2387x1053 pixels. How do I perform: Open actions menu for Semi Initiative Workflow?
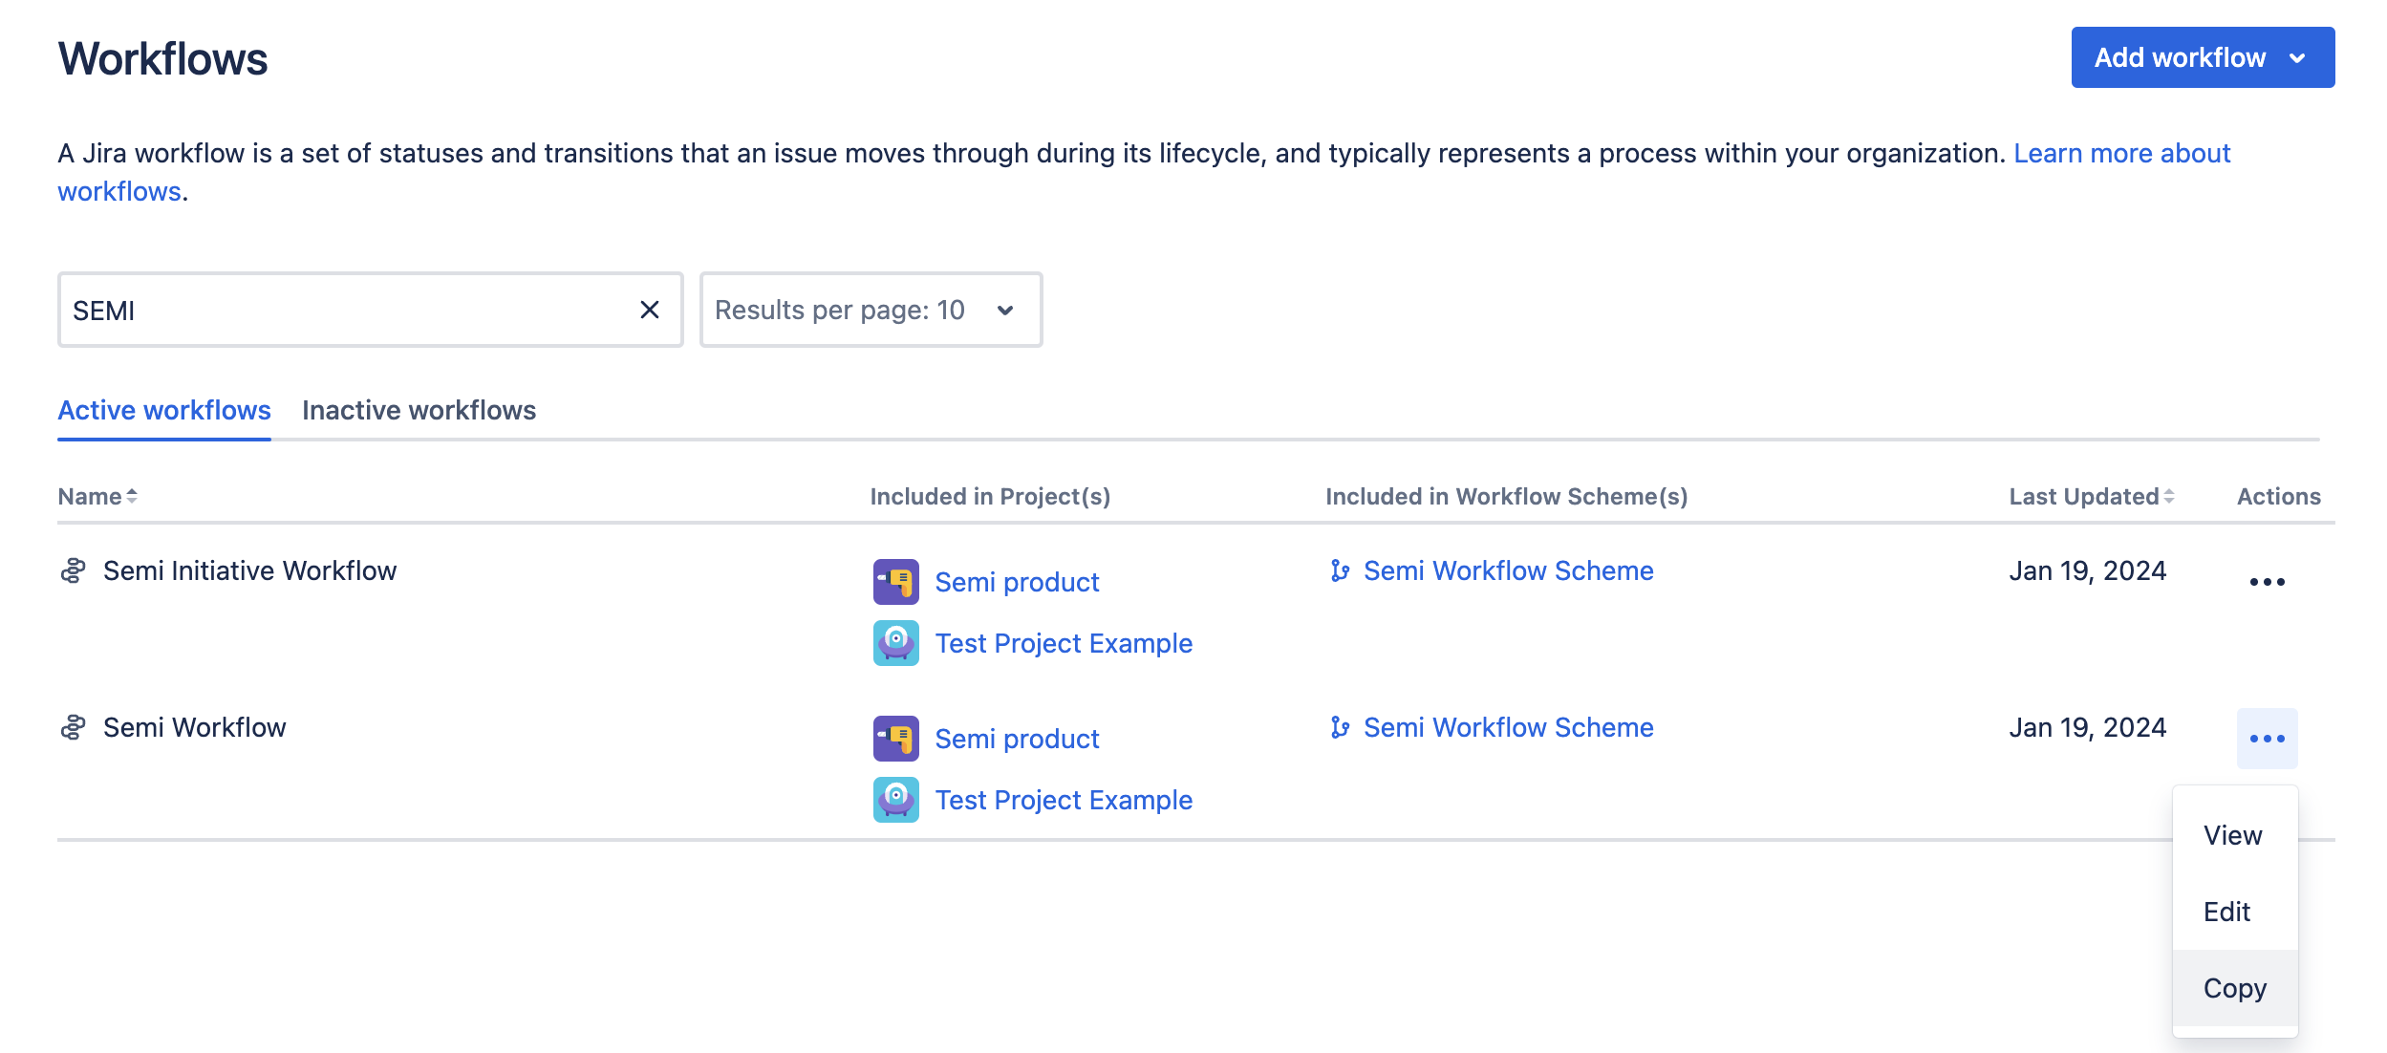coord(2266,582)
